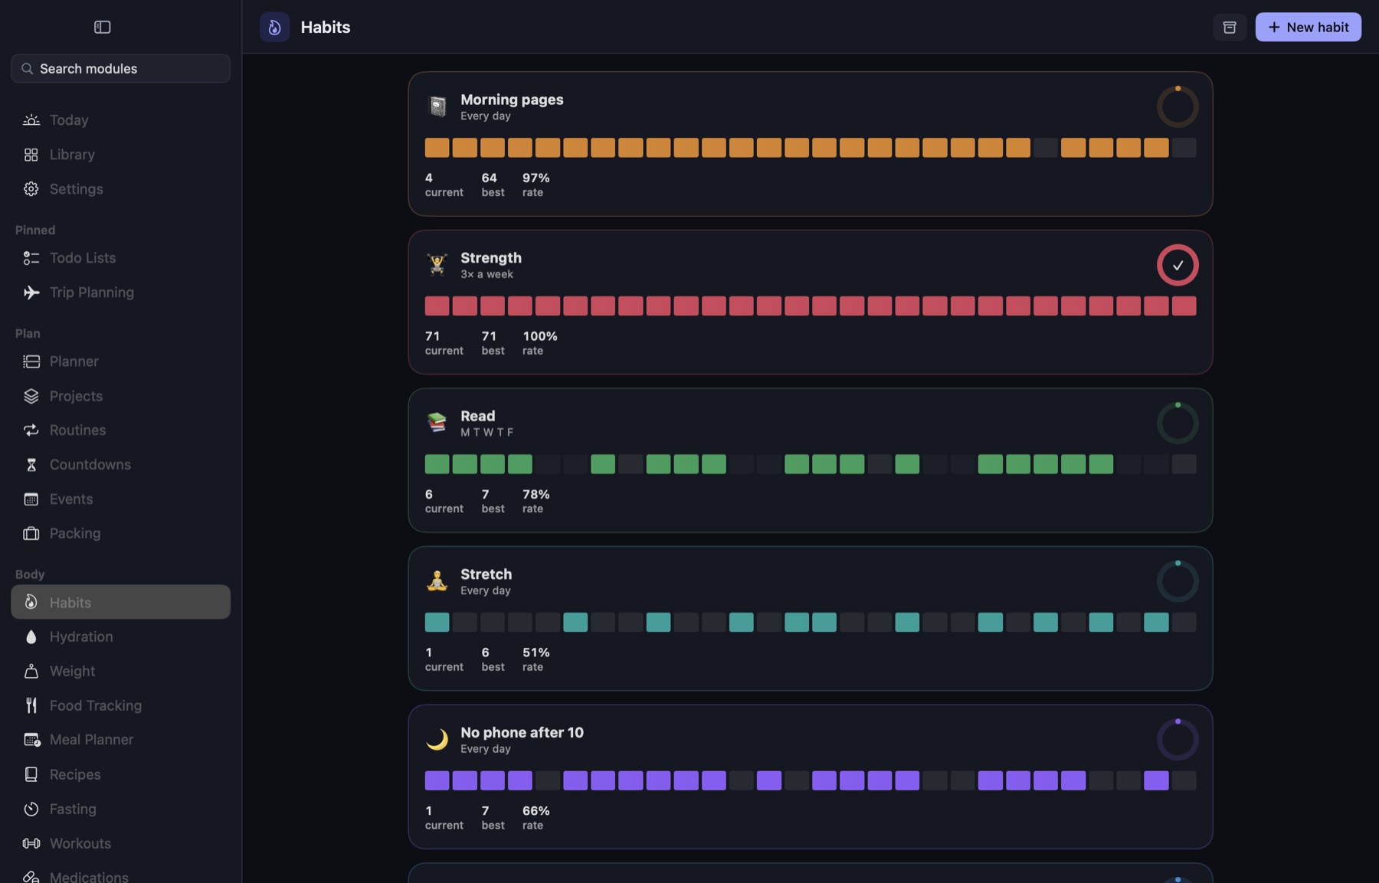This screenshot has width=1379, height=883.
Task: Click the Projects stack icon
Action: [31, 396]
